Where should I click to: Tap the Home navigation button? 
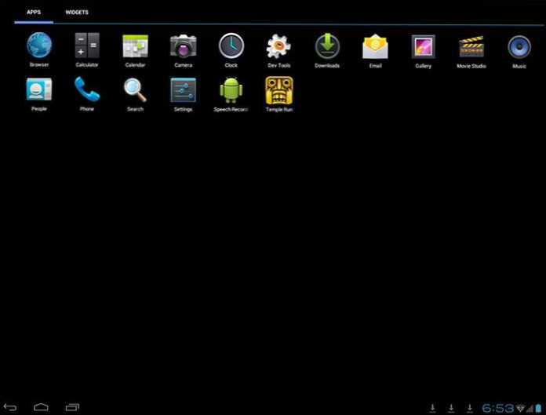point(41,407)
